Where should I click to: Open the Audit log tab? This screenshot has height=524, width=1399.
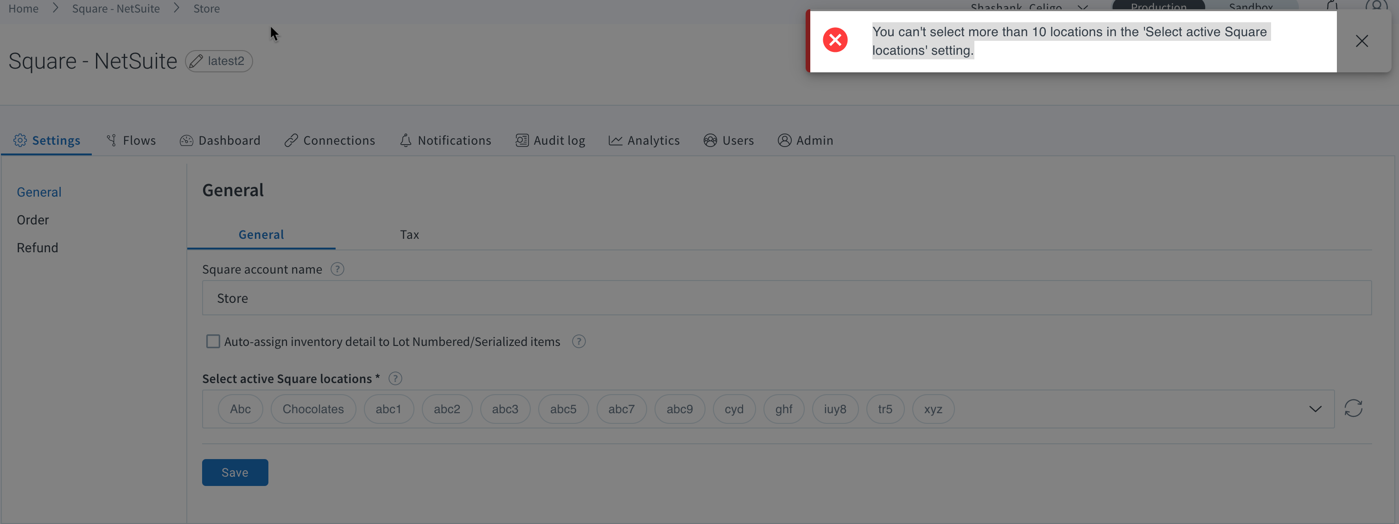tap(550, 141)
